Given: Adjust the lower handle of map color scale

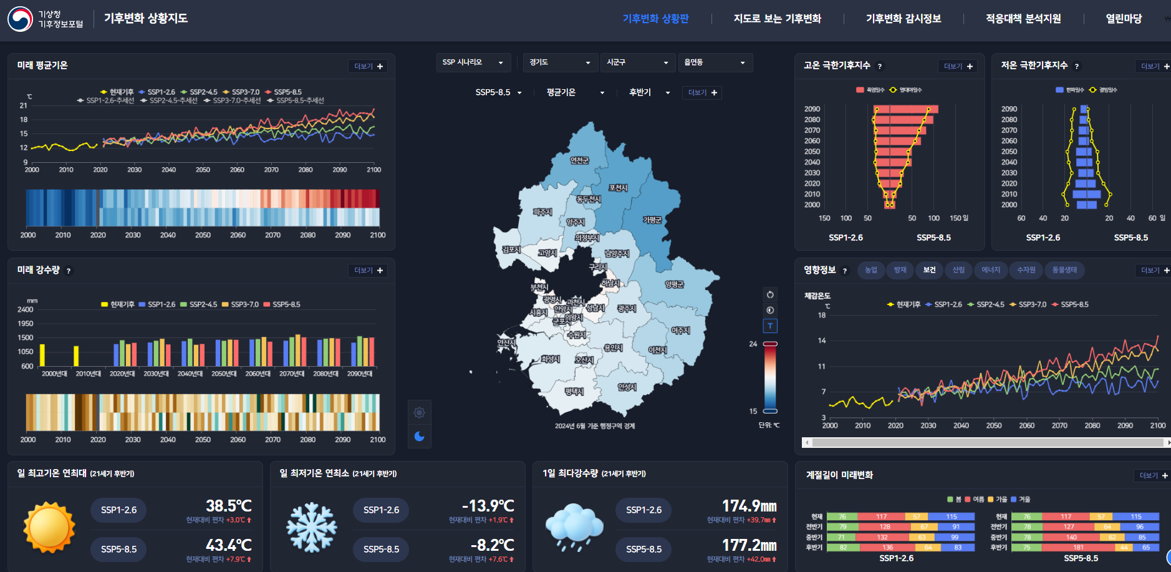Looking at the screenshot, I should click(x=771, y=411).
